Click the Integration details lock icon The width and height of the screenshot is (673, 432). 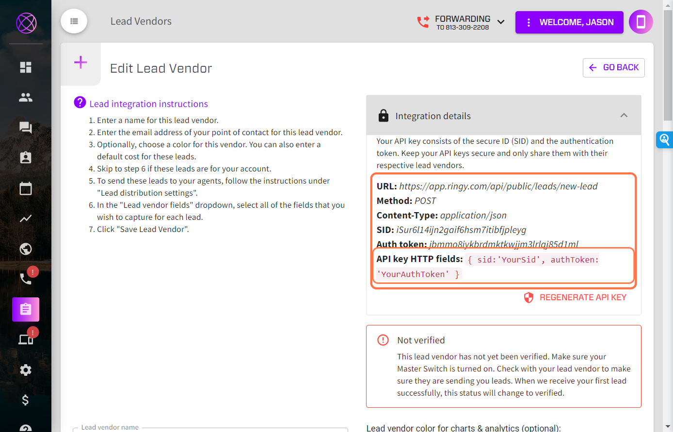(384, 115)
